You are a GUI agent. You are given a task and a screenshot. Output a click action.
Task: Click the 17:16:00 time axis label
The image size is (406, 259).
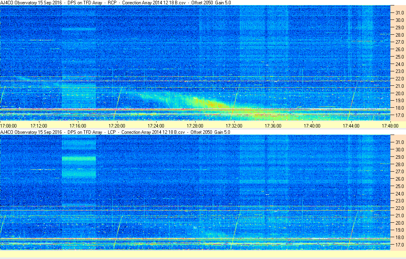click(x=78, y=126)
